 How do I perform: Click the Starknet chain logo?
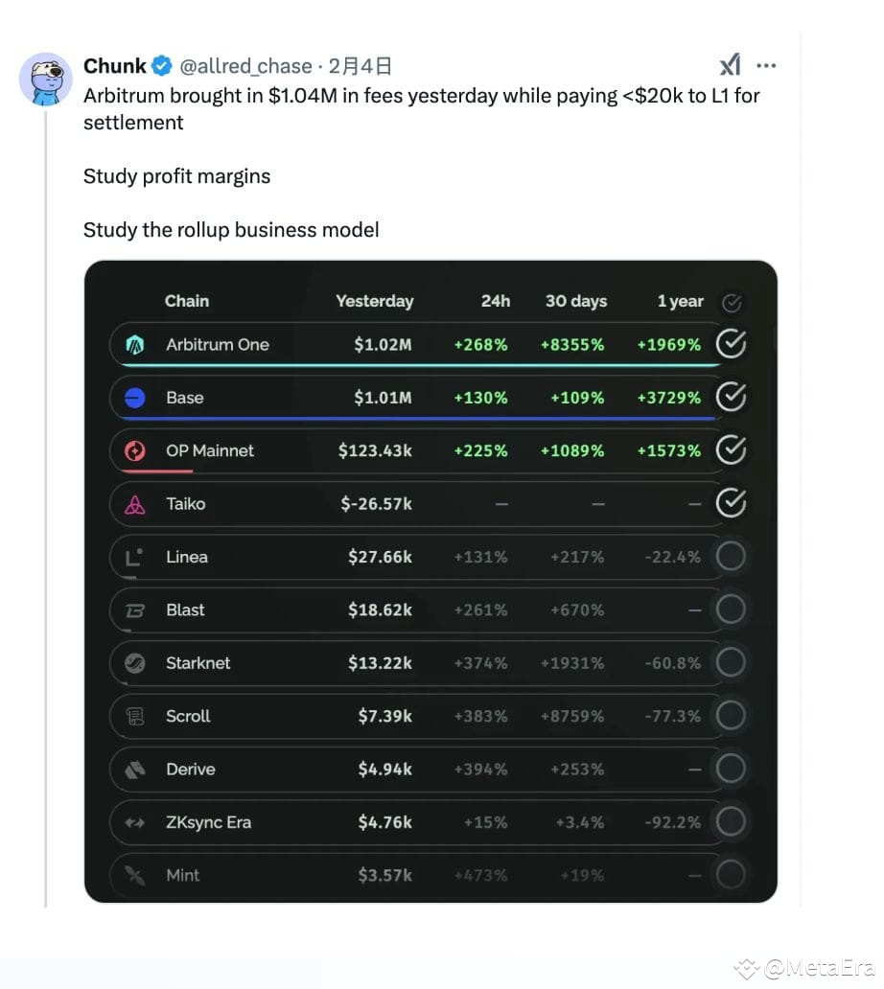pyautogui.click(x=135, y=663)
